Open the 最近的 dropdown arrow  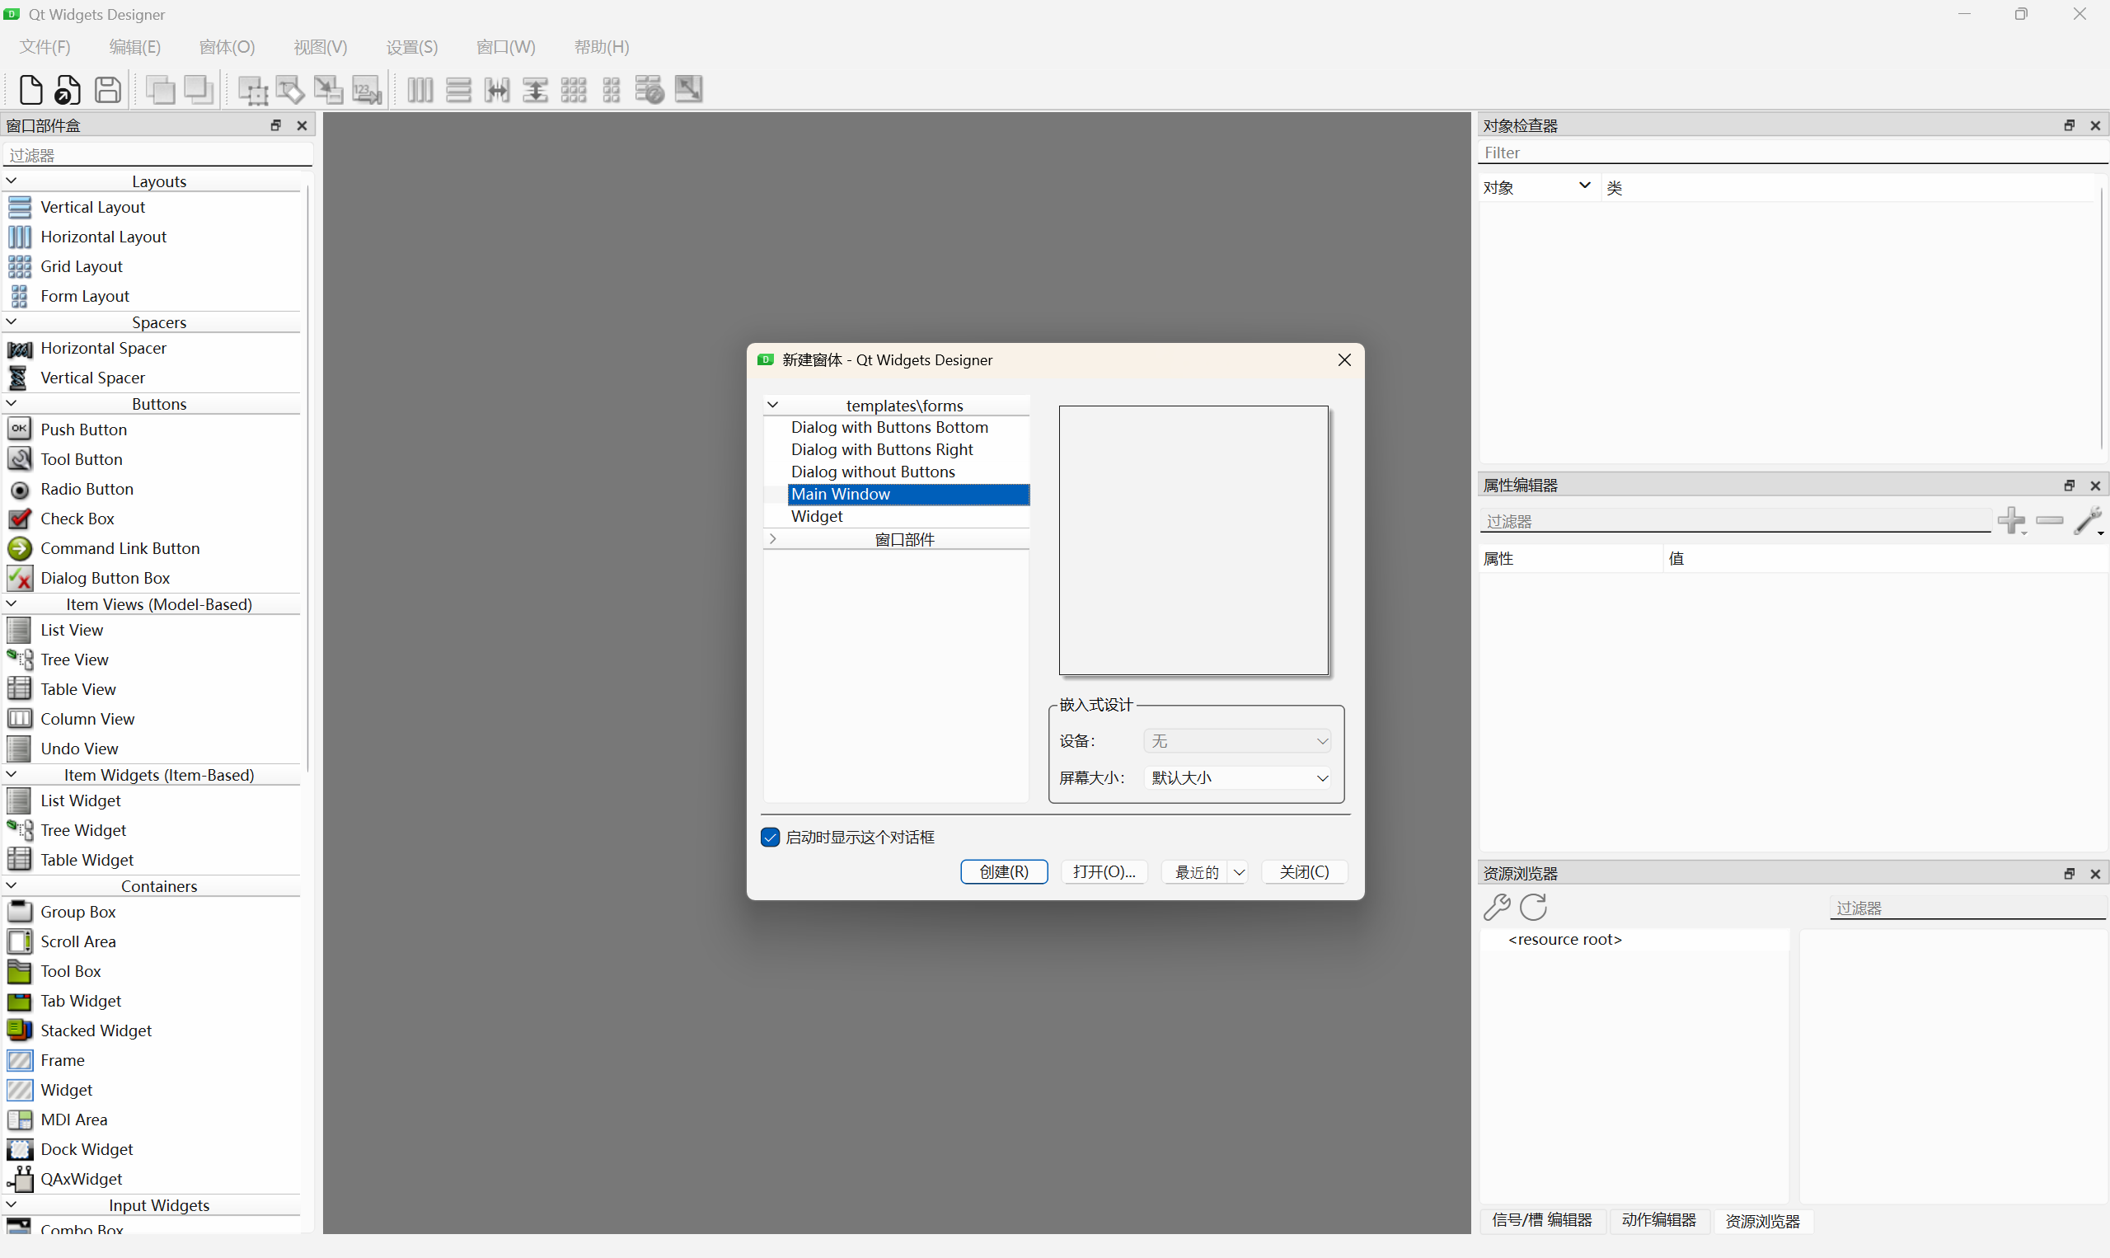tap(1239, 872)
